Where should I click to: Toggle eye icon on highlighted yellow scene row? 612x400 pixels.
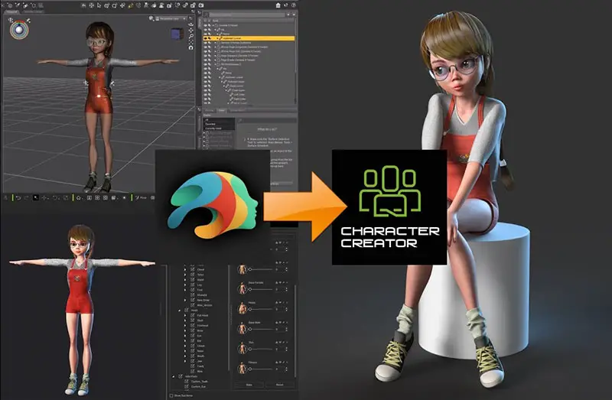point(206,38)
